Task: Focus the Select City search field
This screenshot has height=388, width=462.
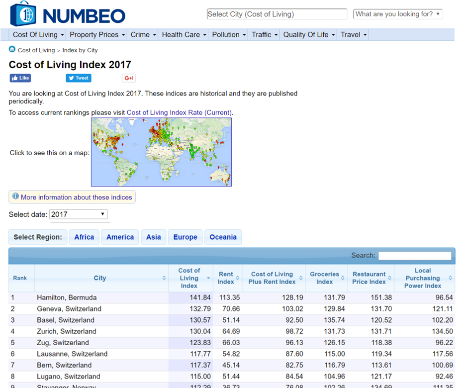Action: pyautogui.click(x=277, y=14)
